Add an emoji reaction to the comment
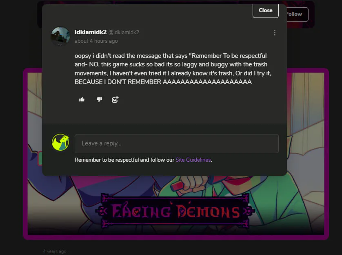The image size is (342, 255). 115,99
